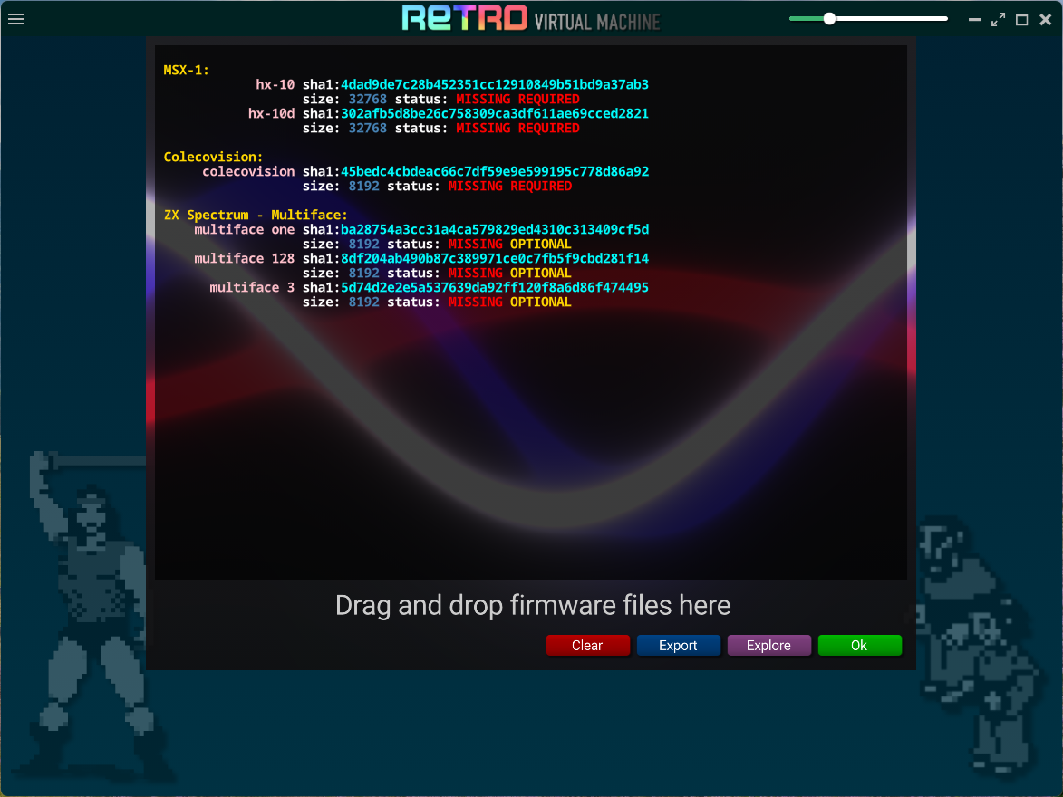Click the 'multiface 3' firmware name
Image resolution: width=1063 pixels, height=797 pixels.
coord(252,287)
